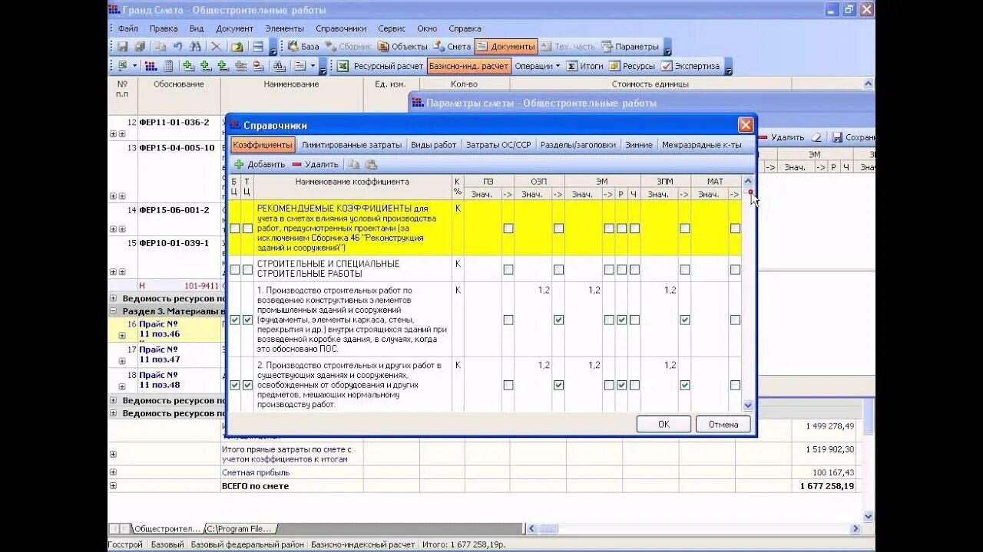Click Сохран... in Параметры сметы window
The width and height of the screenshot is (983, 552).
tap(852, 137)
